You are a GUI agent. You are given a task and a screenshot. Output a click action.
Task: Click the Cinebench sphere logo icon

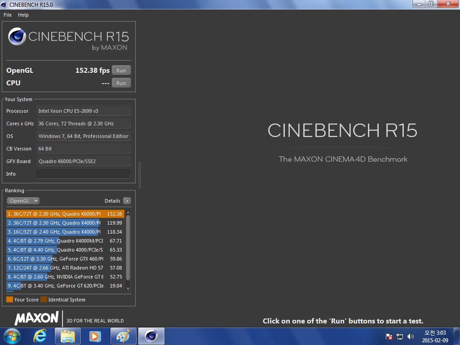[x=17, y=36]
